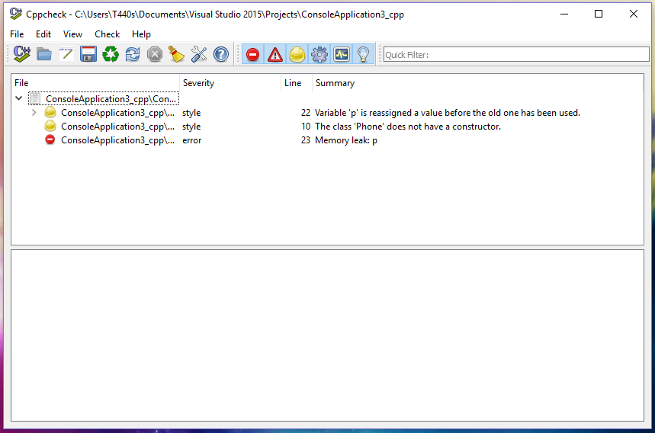The image size is (655, 433).
Task: Click line number 22 cell
Action: tap(305, 113)
